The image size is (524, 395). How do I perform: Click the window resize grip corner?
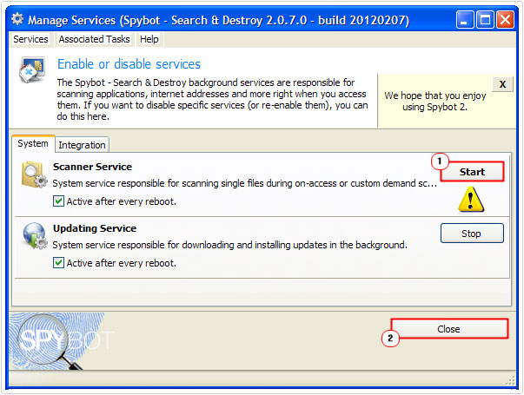511,380
